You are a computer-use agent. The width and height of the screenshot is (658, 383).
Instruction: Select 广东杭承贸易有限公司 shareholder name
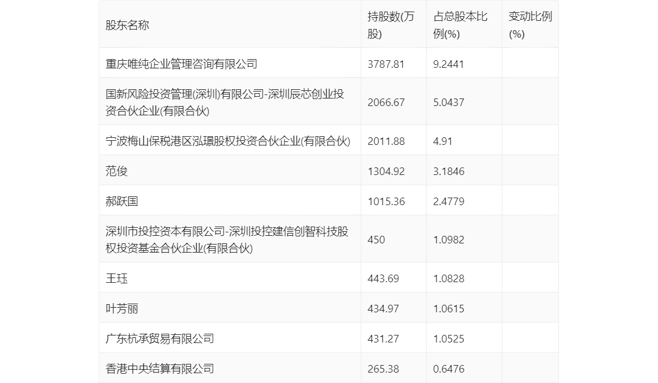[160, 338]
